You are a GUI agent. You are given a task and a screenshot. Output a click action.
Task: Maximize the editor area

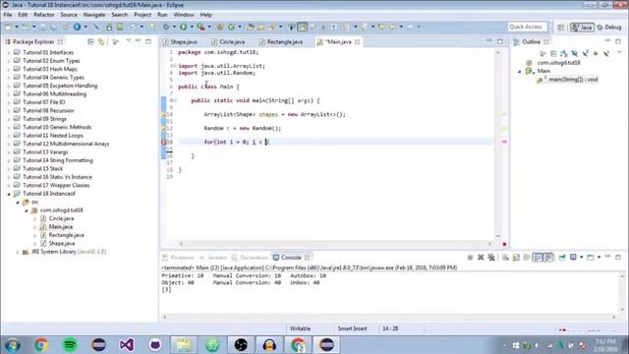point(500,41)
